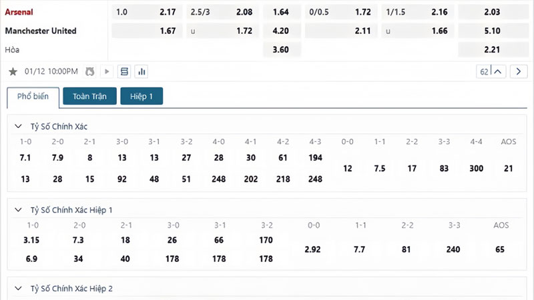Select the Hiệp 1 tab
The image size is (534, 300).
142,97
